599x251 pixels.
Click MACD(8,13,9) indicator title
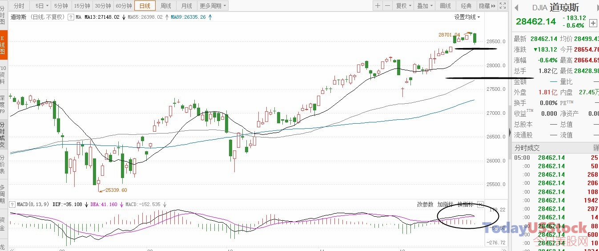33,205
